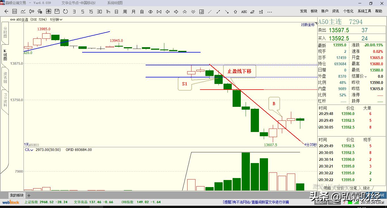The image size is (387, 208).
Task: Switch to the 5-minute period
Action: point(82,12)
